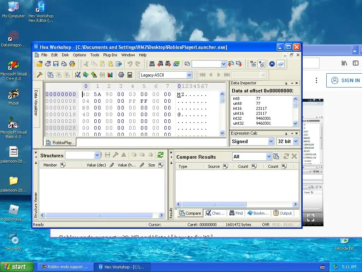Click the Replace green arrows icon
362x272 pixels.
[x=176, y=64]
